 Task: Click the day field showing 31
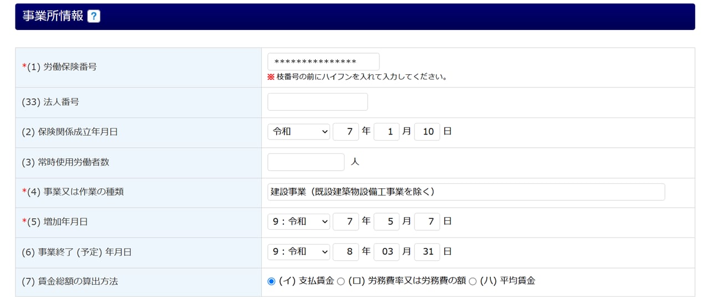427,251
